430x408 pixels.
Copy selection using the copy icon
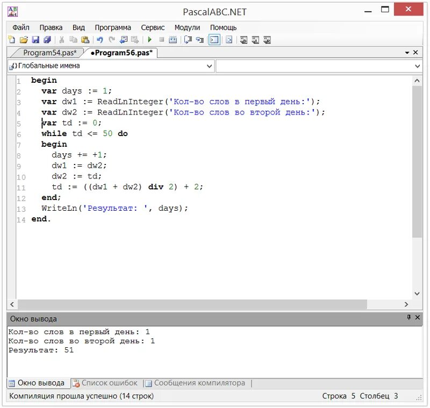(73, 40)
